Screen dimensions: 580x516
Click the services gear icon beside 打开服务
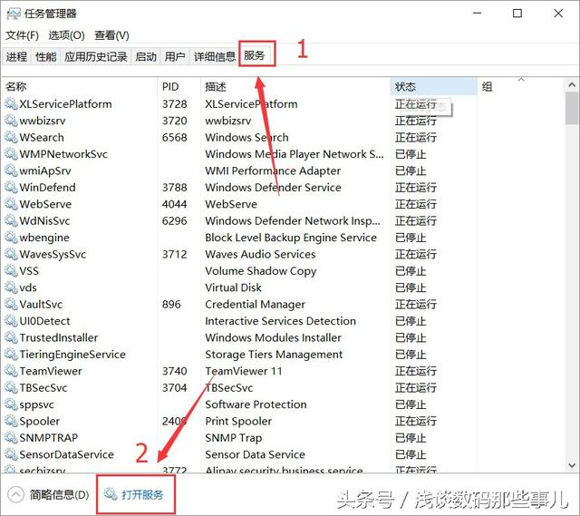tap(110, 494)
